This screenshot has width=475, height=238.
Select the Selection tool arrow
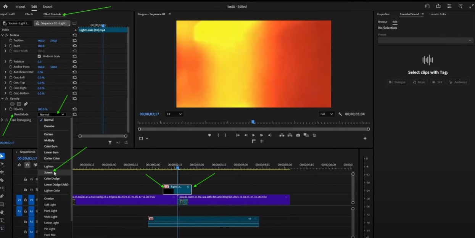click(2, 156)
